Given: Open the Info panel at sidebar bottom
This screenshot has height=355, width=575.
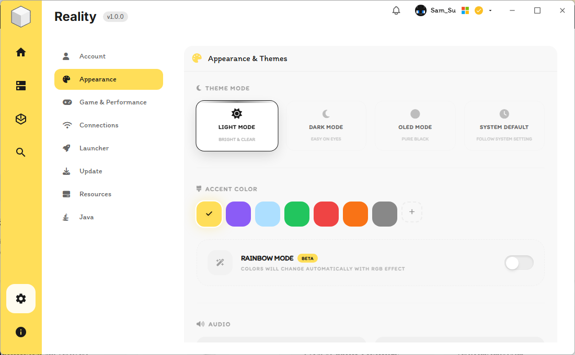Looking at the screenshot, I should click(x=21, y=332).
